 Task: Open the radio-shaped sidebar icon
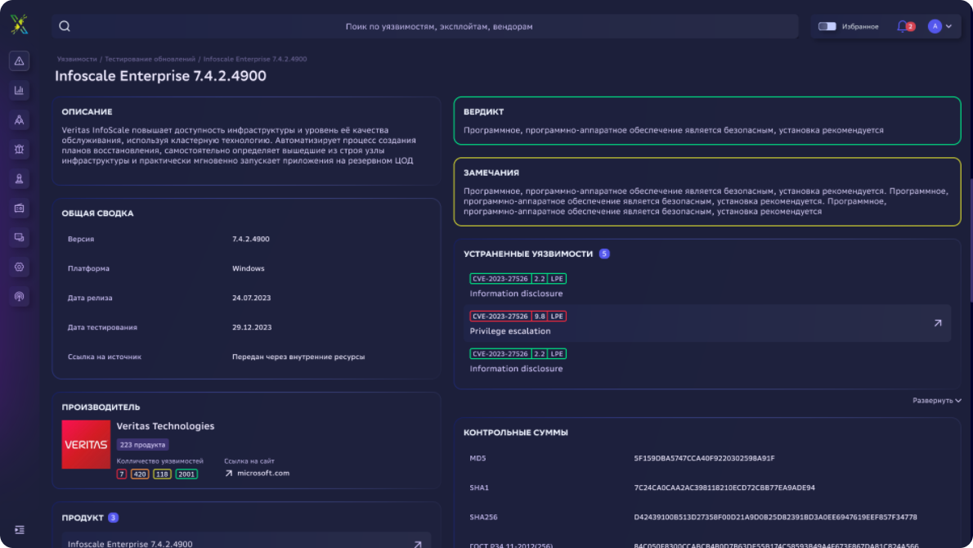(20, 209)
